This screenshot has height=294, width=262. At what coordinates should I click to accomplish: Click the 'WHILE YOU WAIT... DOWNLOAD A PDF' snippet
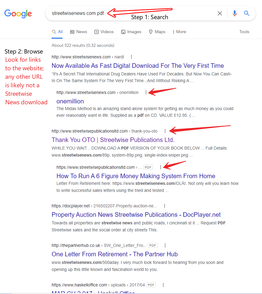(x=140, y=152)
